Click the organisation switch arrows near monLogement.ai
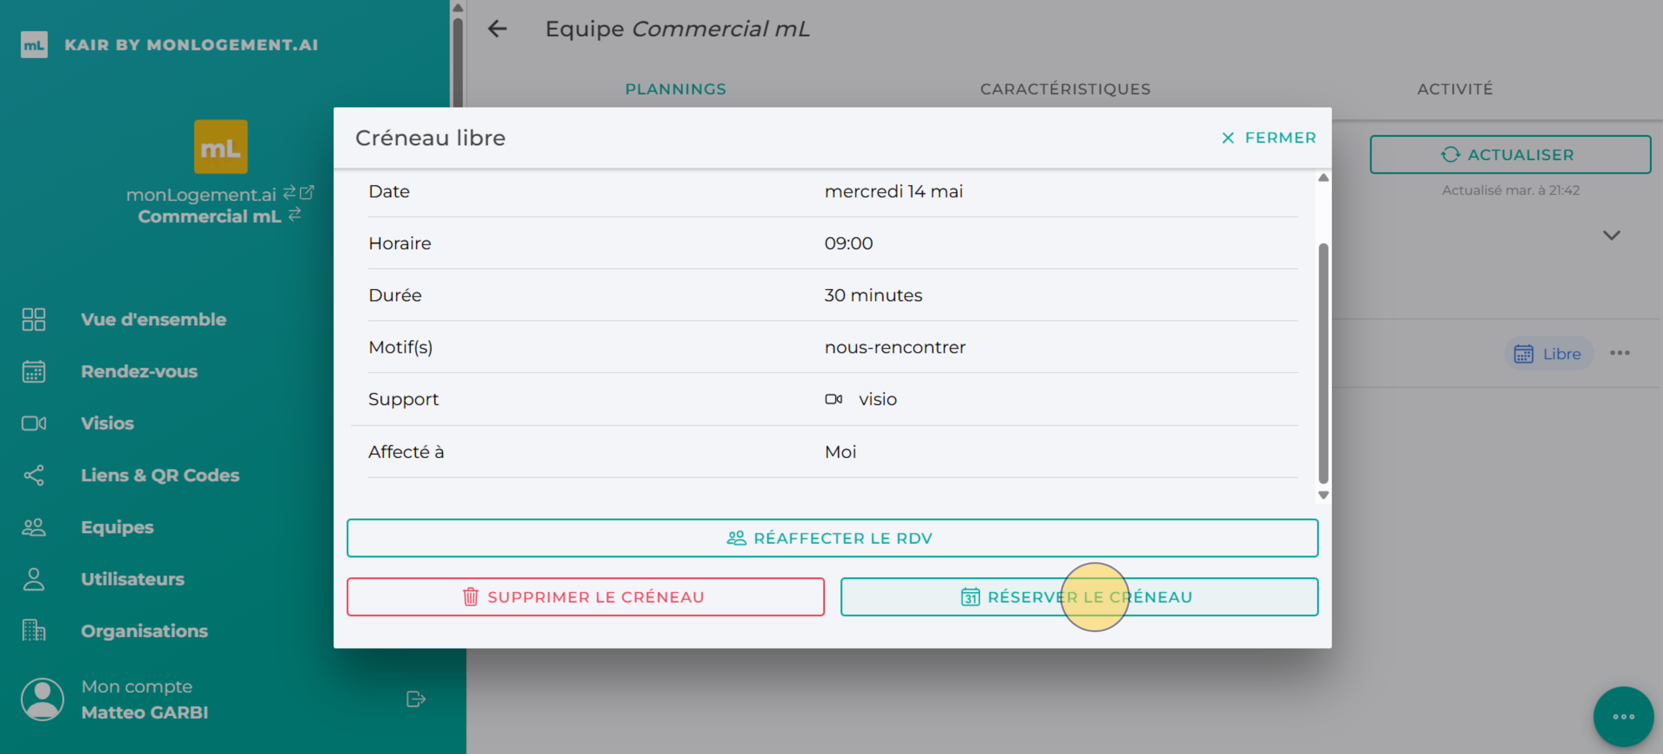1663x754 pixels. click(x=289, y=193)
